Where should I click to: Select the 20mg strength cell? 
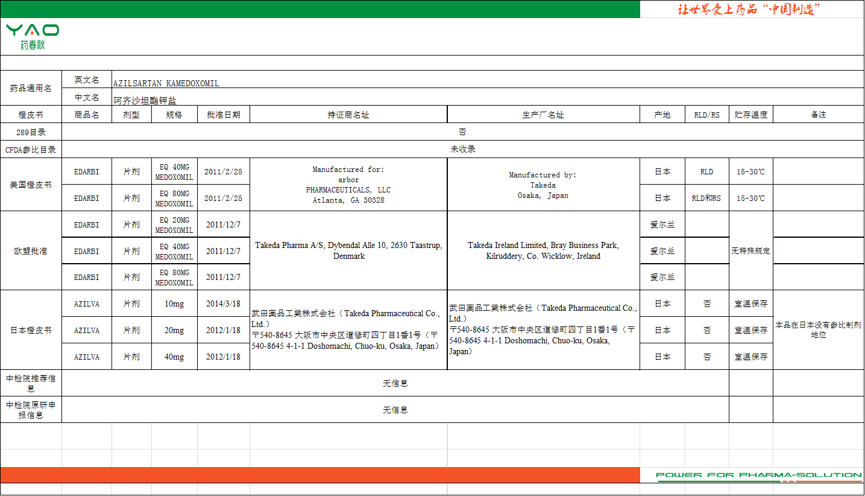(x=174, y=330)
